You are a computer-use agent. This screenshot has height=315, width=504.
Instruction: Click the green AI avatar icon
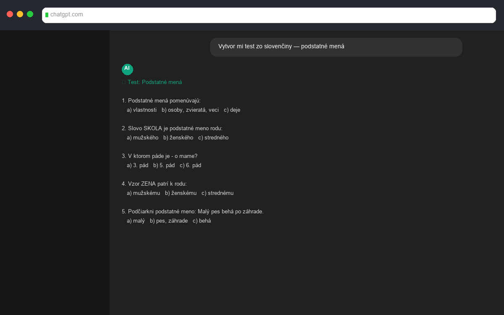click(127, 69)
